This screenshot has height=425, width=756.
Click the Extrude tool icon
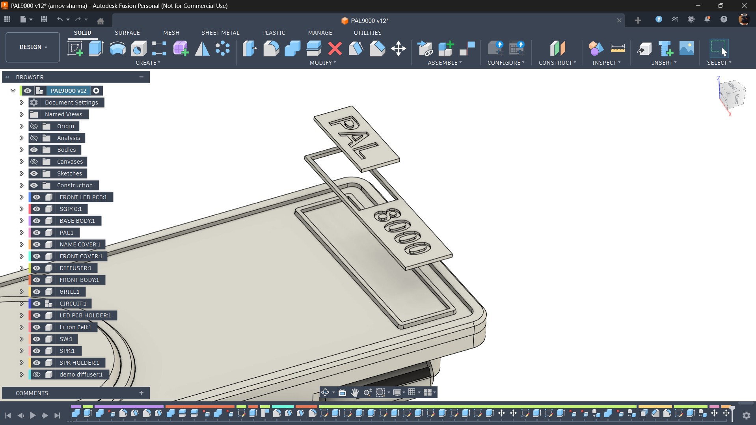pos(96,48)
